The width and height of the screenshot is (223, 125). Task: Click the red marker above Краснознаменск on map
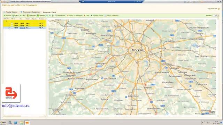[90, 74]
